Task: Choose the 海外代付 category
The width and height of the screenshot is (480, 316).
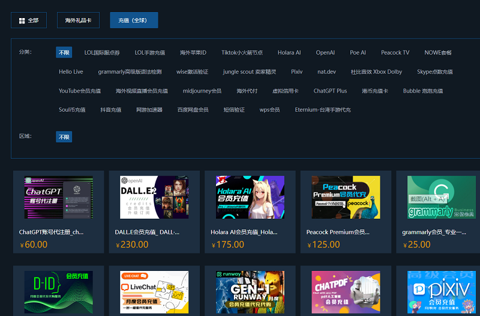Action: pyautogui.click(x=247, y=91)
